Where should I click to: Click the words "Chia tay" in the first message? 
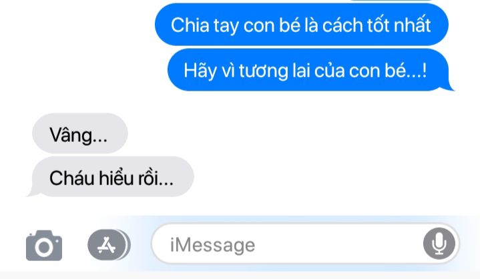tap(204, 25)
